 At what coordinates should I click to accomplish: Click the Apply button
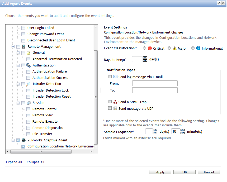pyautogui.click(x=160, y=172)
